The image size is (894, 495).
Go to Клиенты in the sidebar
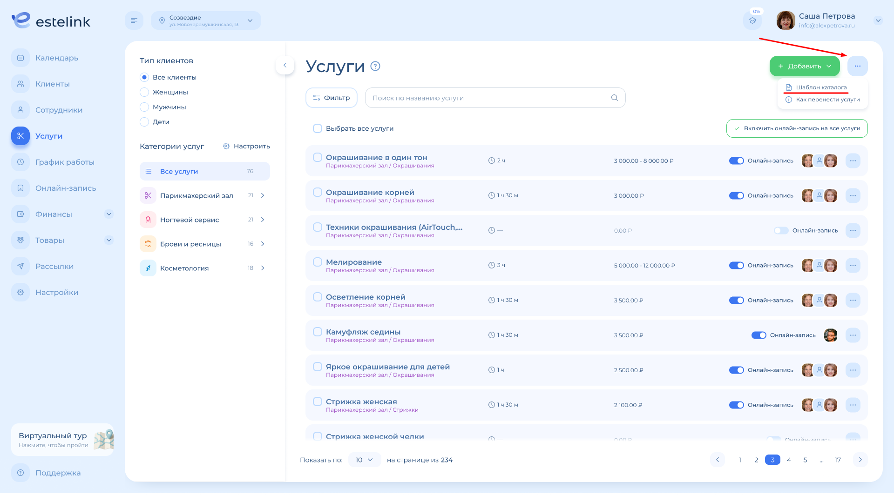52,84
